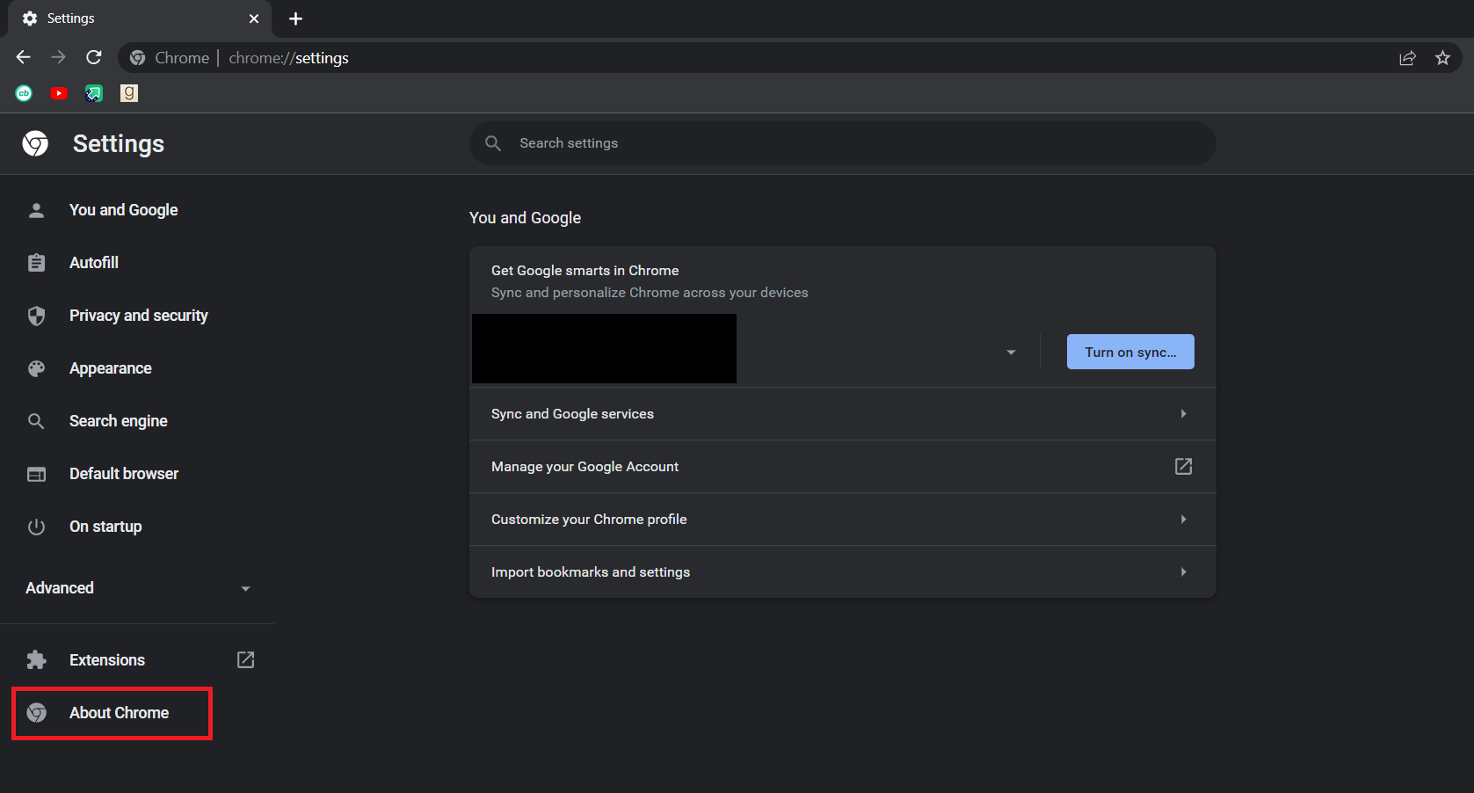
Task: Open the Autofill settings section
Action: pos(94,263)
